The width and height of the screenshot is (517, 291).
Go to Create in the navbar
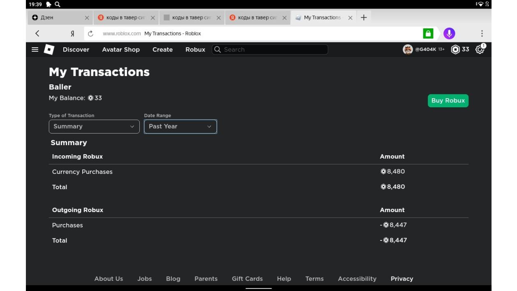[x=162, y=49]
